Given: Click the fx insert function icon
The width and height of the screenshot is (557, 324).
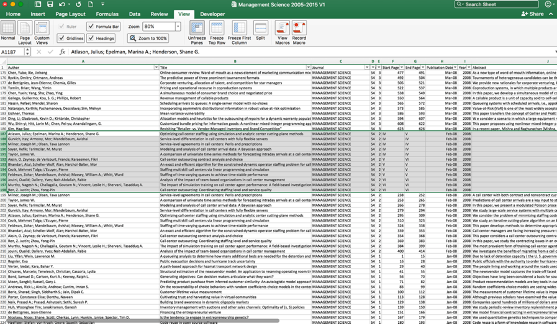Looking at the screenshot, I should [62, 52].
